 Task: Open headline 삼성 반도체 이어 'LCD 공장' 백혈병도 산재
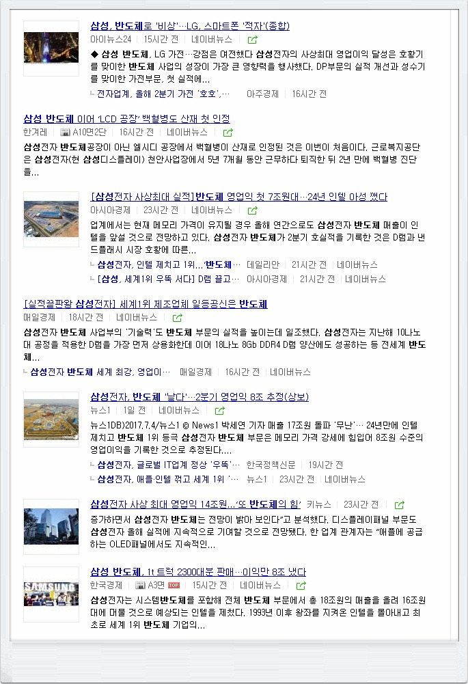coord(126,119)
